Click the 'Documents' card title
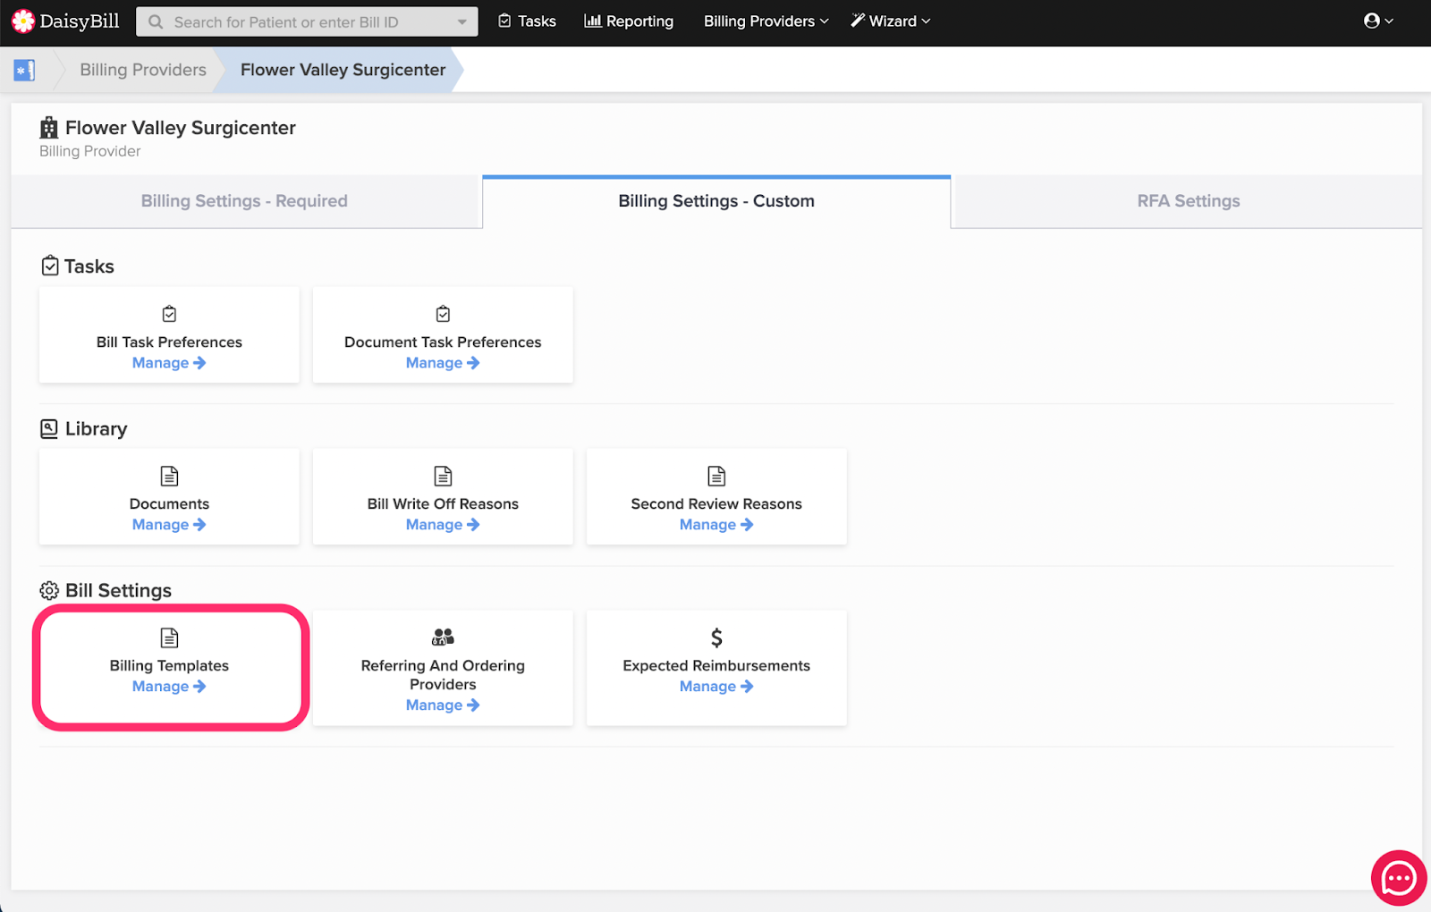 pos(169,503)
